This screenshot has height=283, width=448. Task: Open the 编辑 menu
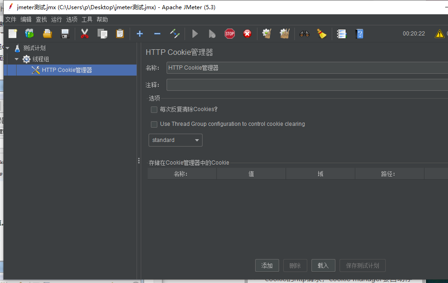pyautogui.click(x=26, y=19)
